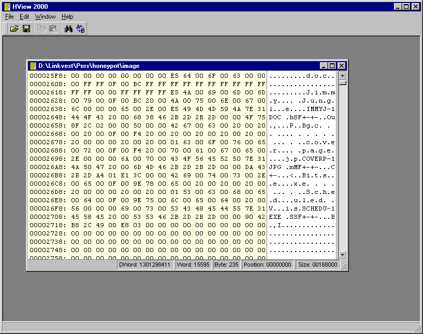Viewport: 423px width, 334px height.
Task: Open the Help menu
Action: point(67,17)
